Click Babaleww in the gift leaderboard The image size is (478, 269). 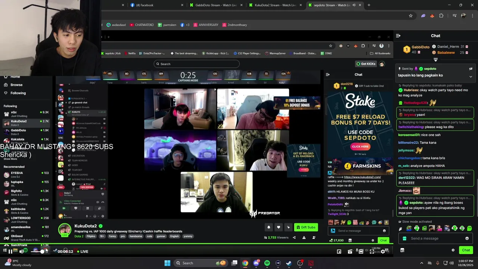click(x=446, y=53)
